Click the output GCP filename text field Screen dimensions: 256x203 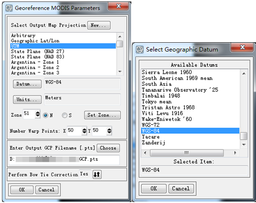(x=64, y=160)
